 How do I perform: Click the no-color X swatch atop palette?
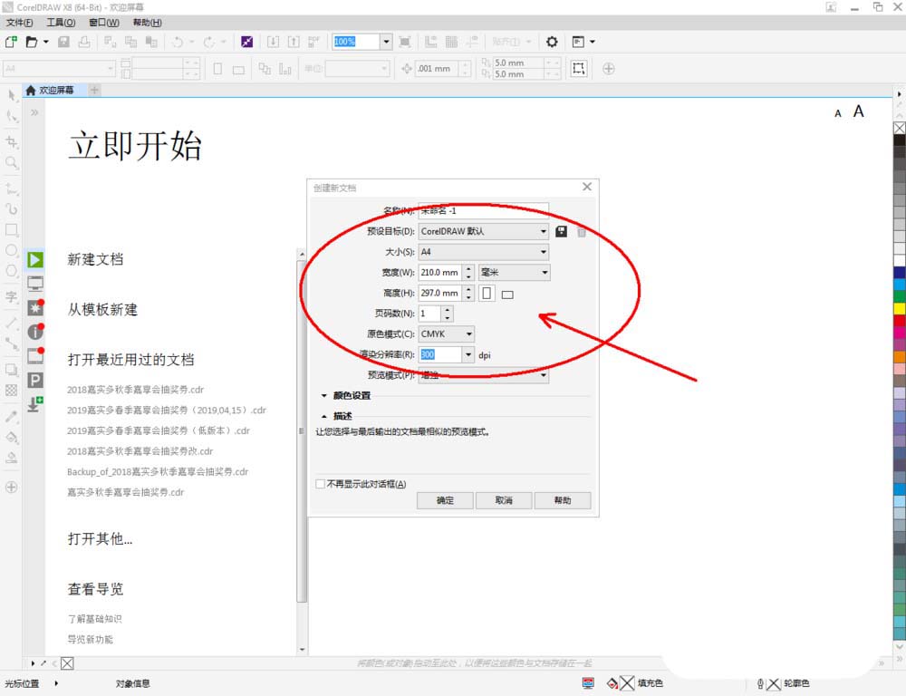900,128
